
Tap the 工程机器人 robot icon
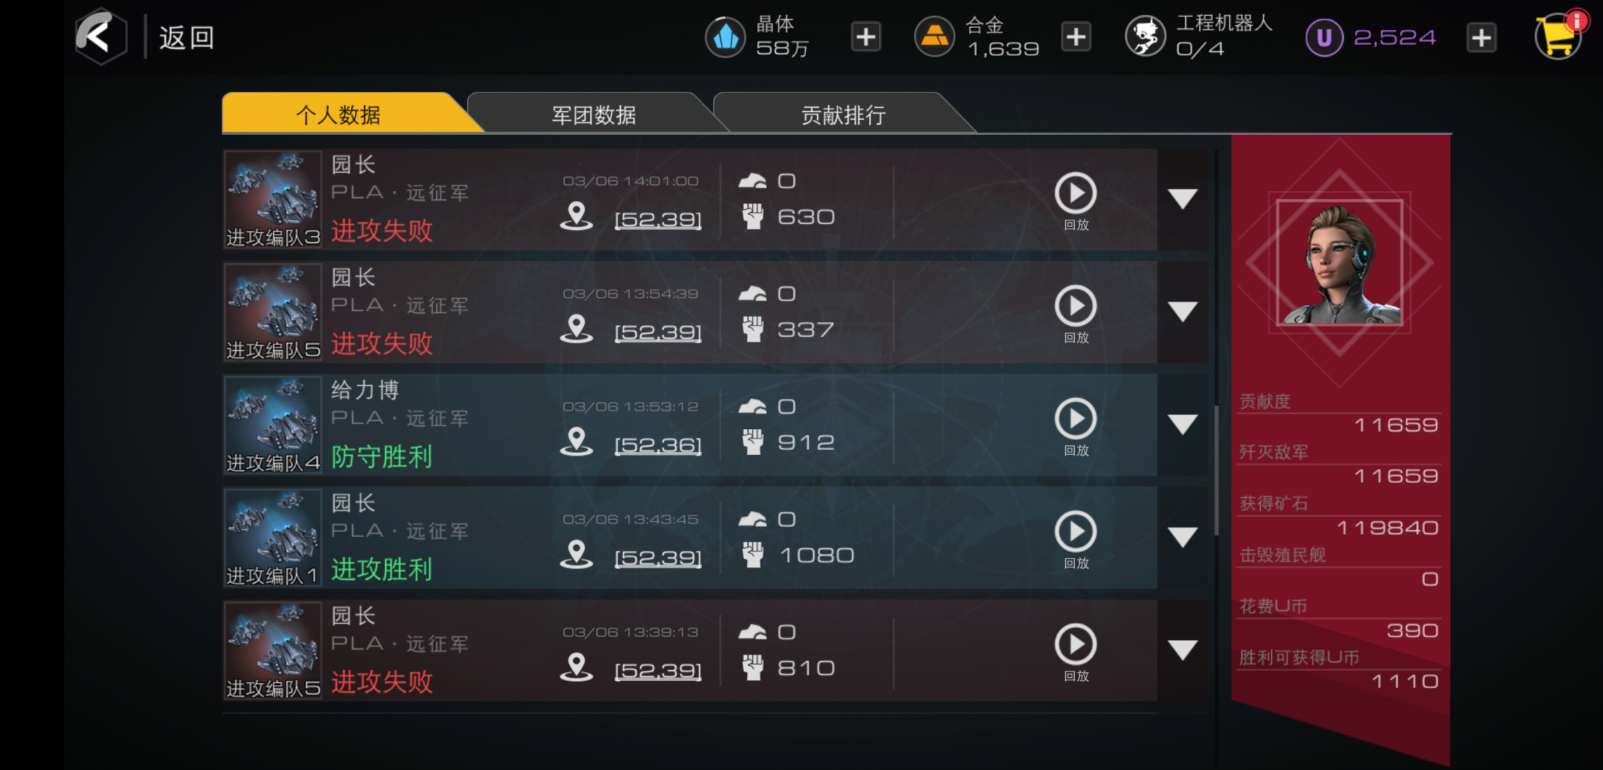pos(1145,36)
